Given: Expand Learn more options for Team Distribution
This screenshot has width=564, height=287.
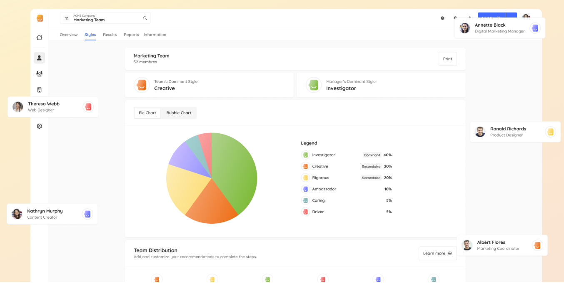Looking at the screenshot, I should 437,253.
